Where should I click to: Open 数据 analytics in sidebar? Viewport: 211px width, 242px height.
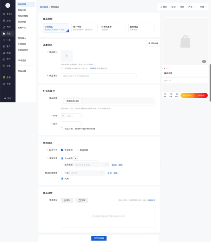(7, 53)
